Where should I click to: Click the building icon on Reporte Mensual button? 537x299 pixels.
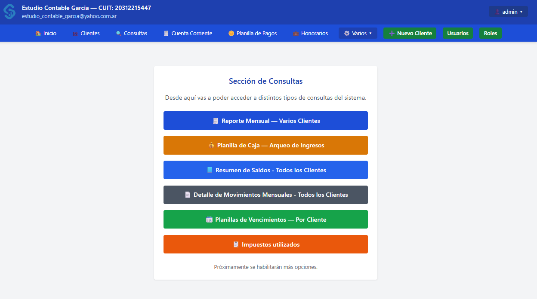pos(215,121)
